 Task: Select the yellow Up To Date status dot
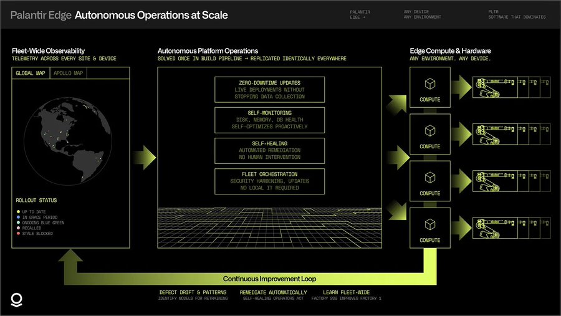[18, 211]
